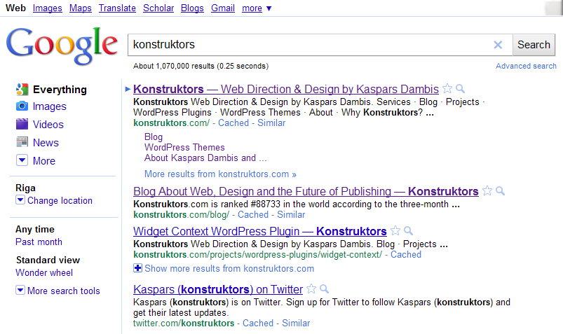Expand the More search categories in the sidebar
The width and height of the screenshot is (563, 334).
coord(22,161)
